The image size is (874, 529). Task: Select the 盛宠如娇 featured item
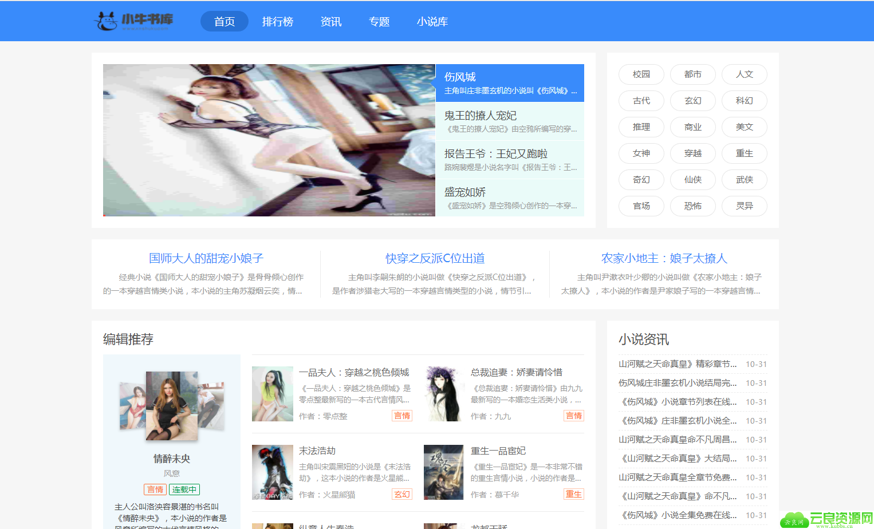click(510, 198)
